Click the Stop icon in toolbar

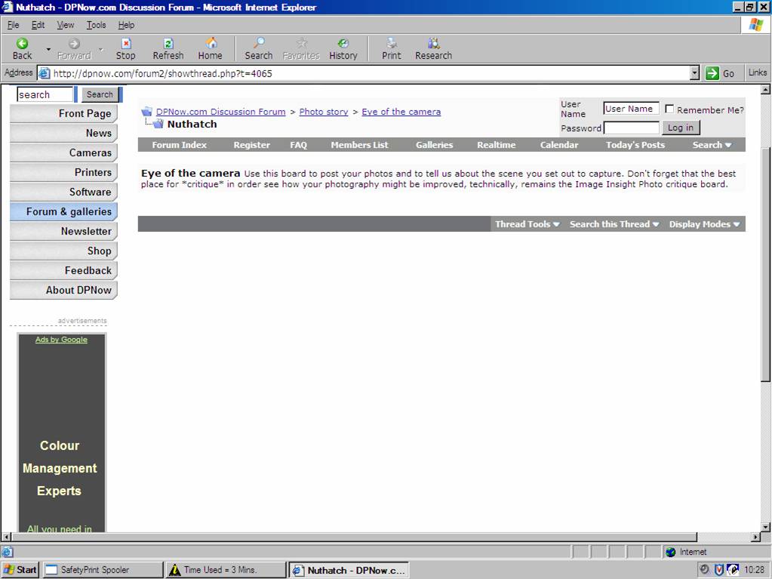(x=126, y=44)
